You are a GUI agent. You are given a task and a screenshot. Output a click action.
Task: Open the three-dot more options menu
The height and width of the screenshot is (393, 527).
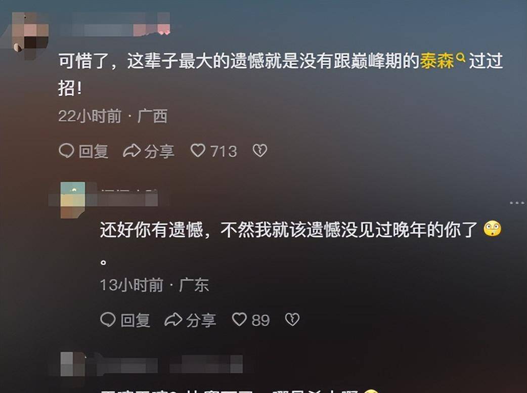(x=517, y=203)
